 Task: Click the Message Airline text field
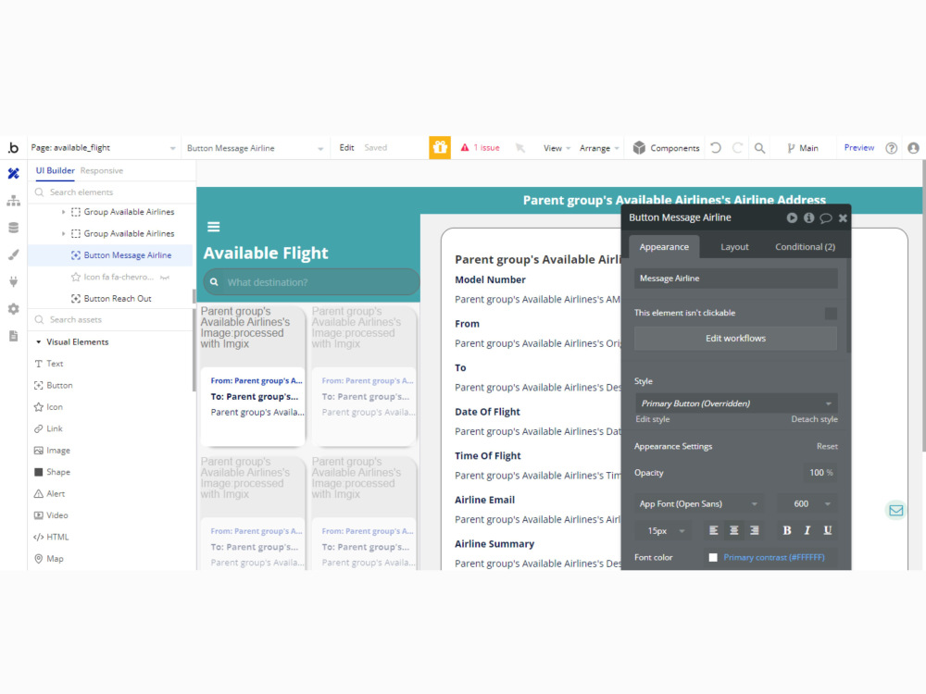click(736, 279)
